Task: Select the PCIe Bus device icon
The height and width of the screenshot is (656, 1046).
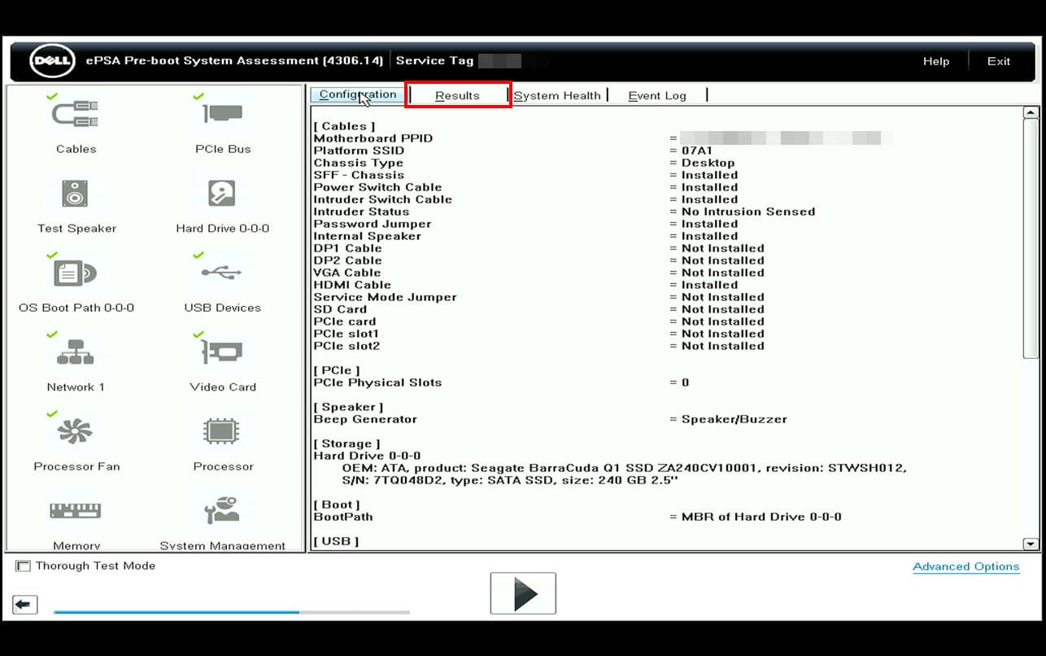Action: point(223,114)
